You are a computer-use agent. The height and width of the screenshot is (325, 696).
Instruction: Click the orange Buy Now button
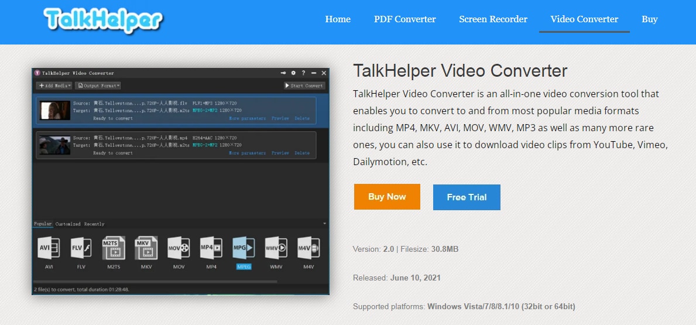(387, 197)
